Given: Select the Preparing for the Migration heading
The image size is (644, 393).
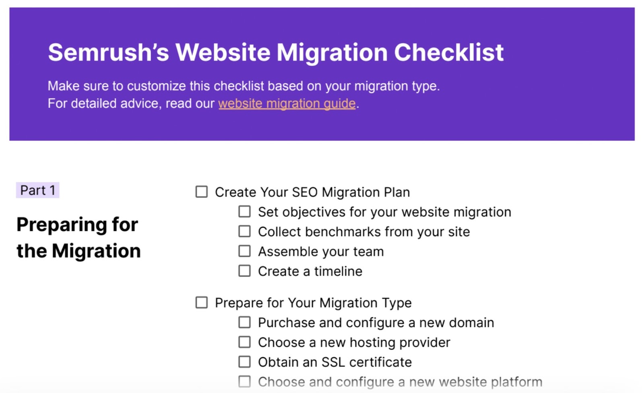Looking at the screenshot, I should tap(78, 237).
